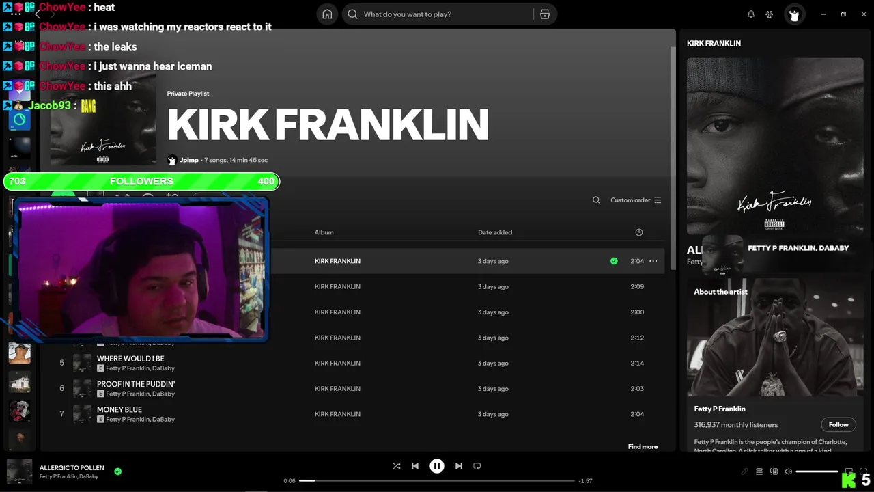
Task: Seek using the song progress bar
Action: 437,480
